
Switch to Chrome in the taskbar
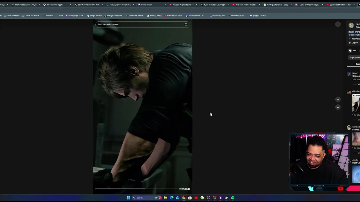coord(184,198)
